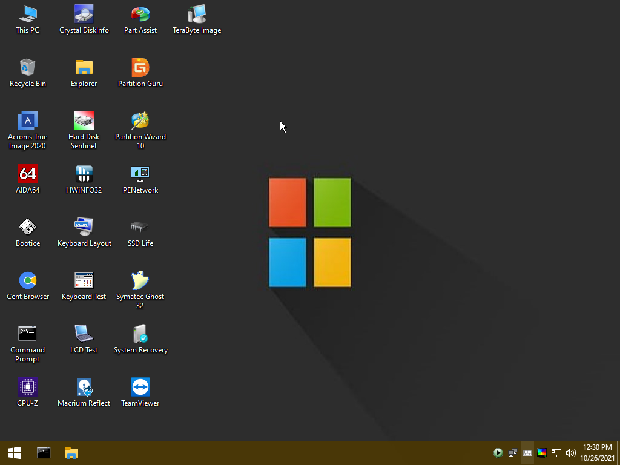The width and height of the screenshot is (620, 465).
Task: Launch the AIDA64 icon
Action: (x=28, y=179)
